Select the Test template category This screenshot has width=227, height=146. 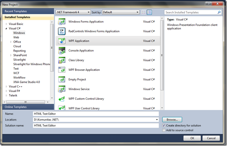pos(16,69)
